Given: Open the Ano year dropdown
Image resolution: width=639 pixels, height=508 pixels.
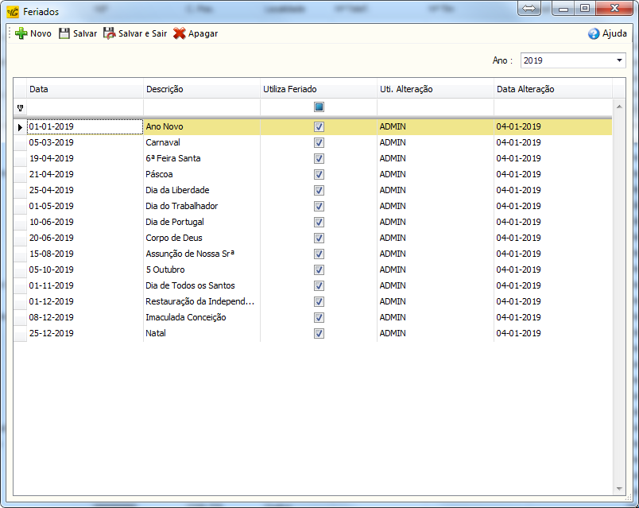Looking at the screenshot, I should [x=619, y=60].
